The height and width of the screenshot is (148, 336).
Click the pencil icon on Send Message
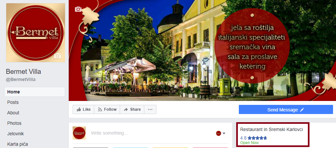point(302,110)
